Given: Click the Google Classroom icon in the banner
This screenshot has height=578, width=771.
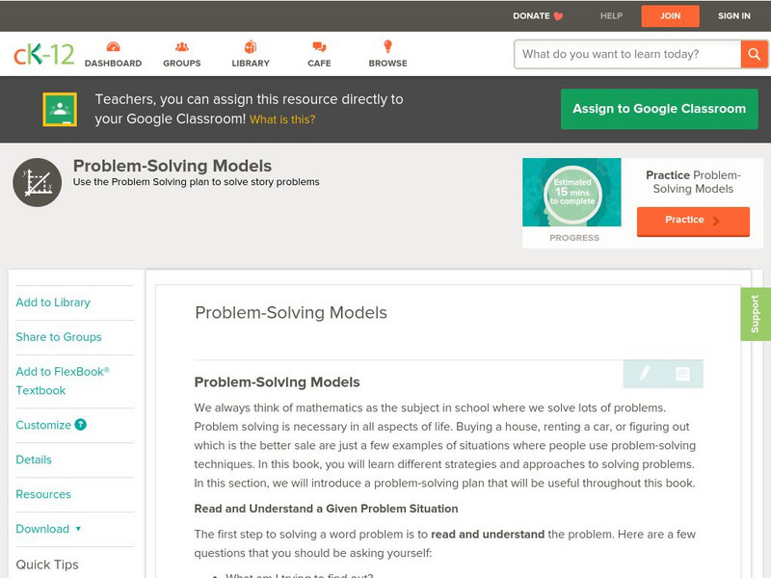Looking at the screenshot, I should (x=61, y=108).
